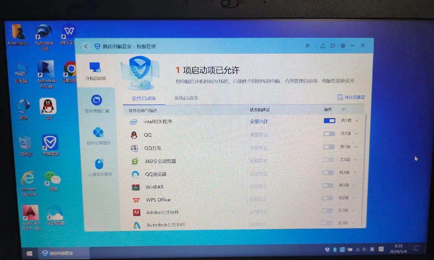This screenshot has height=260, width=434.
Task: Enable the WPS Office startup toggle
Action: click(x=327, y=198)
